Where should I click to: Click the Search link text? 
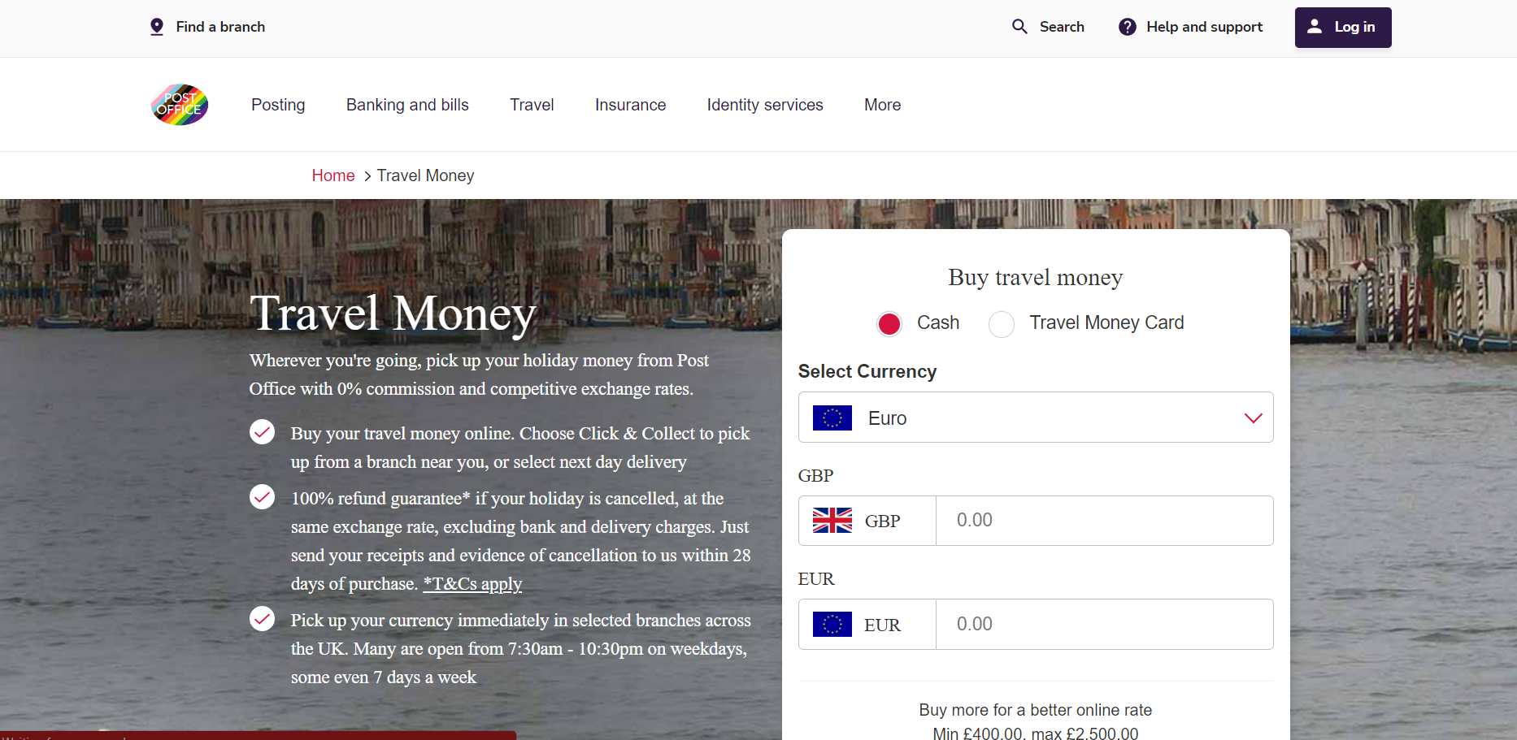[1062, 27]
